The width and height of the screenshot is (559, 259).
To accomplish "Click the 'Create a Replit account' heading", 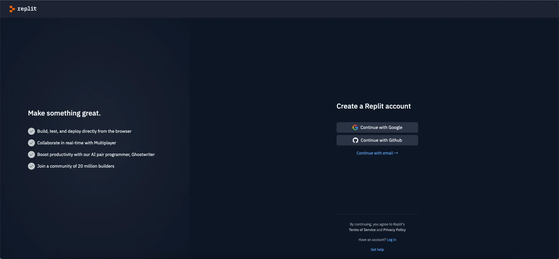I will pos(374,106).
